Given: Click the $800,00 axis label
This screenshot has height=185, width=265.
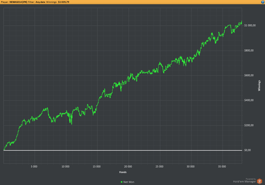Looking at the screenshot, I should click(249, 51).
